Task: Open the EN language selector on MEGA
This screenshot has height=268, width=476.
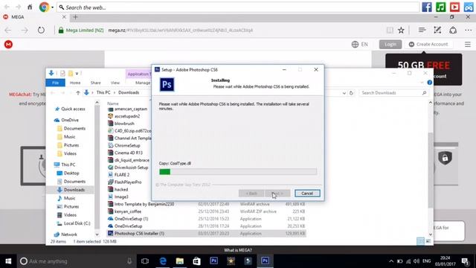Action: tap(360, 45)
